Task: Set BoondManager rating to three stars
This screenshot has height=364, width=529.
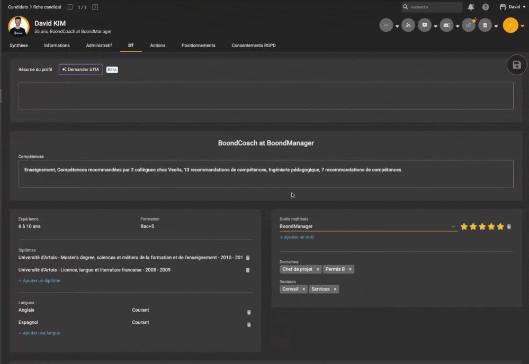Action: 482,226
